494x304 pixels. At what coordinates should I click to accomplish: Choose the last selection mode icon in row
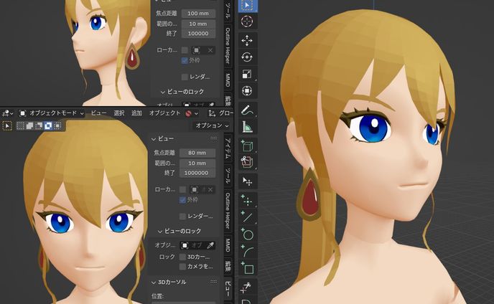(x=57, y=126)
